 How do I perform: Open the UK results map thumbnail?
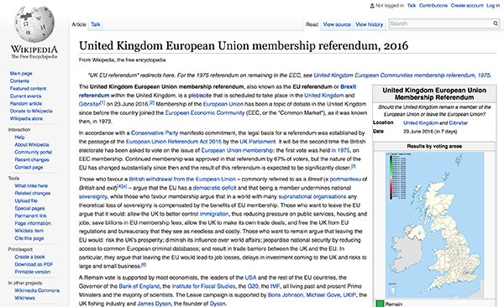click(x=434, y=225)
